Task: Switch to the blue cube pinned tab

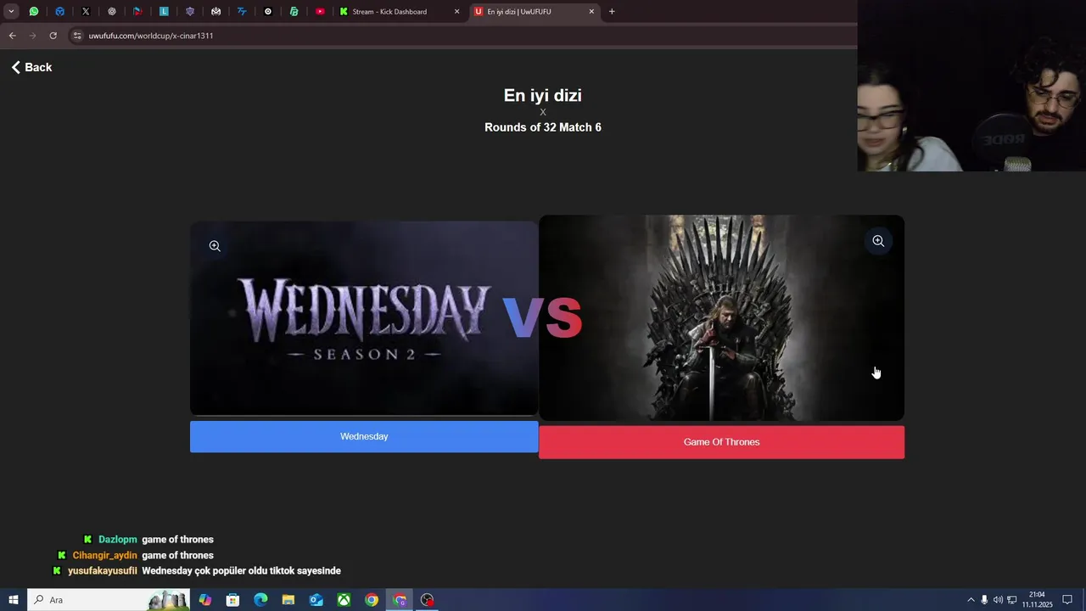Action: [x=59, y=12]
